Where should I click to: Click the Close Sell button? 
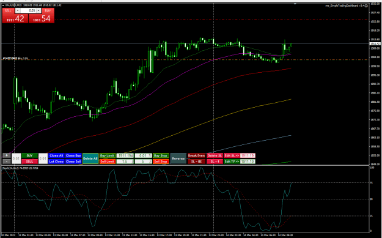(73, 162)
